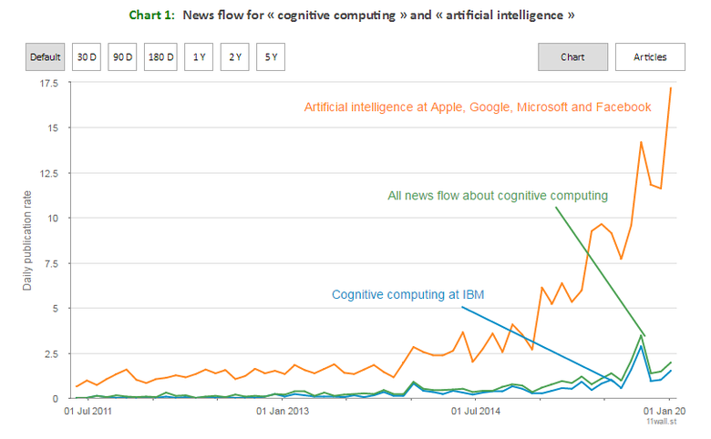The image size is (711, 439).
Task: Click the '01 Jul 2011' date marker
Action: pyautogui.click(x=89, y=412)
